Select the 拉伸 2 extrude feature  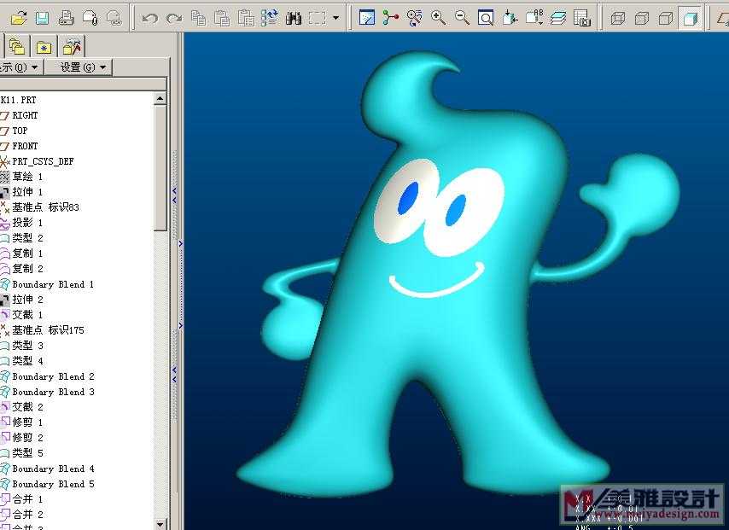(x=27, y=300)
